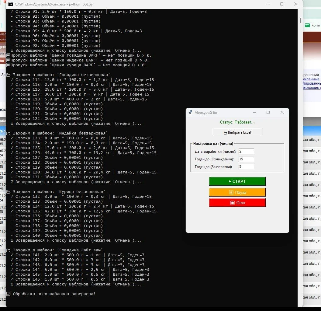Click the 'Дата выработки (число):' label text
This screenshot has height=311, width=321.
(x=215, y=152)
